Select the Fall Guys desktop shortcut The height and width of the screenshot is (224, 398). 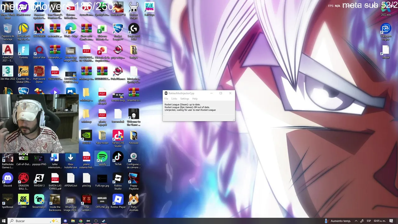[x=150, y=9]
